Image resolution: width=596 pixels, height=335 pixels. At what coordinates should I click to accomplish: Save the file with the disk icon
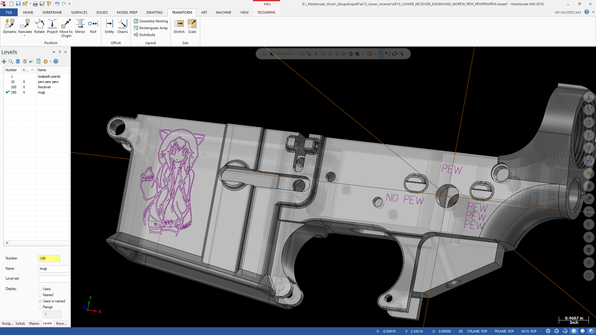(18, 4)
